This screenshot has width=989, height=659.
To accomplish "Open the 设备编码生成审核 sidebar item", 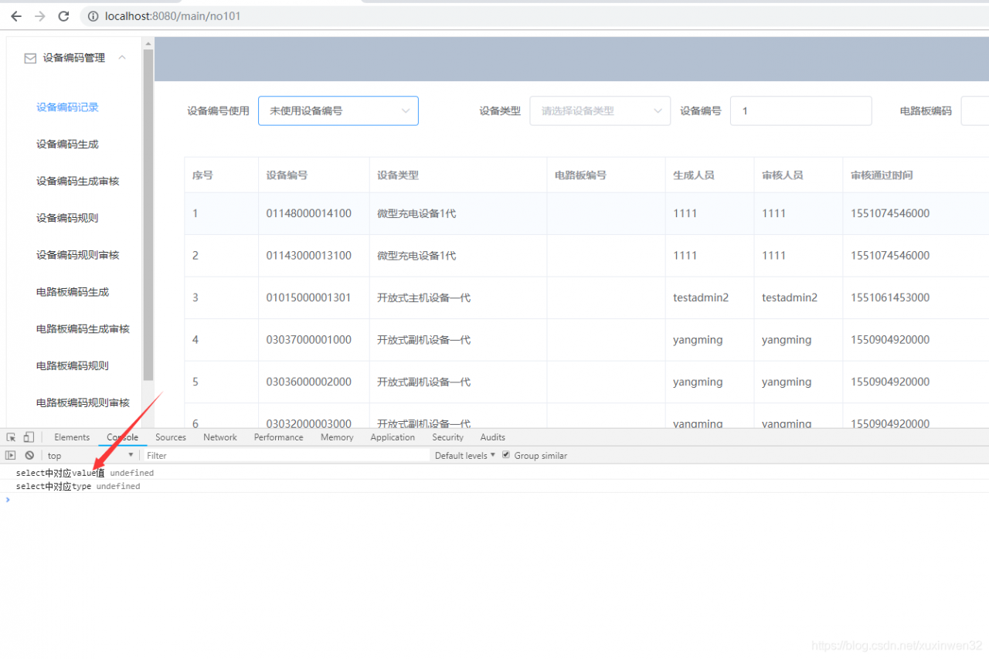I will click(78, 182).
